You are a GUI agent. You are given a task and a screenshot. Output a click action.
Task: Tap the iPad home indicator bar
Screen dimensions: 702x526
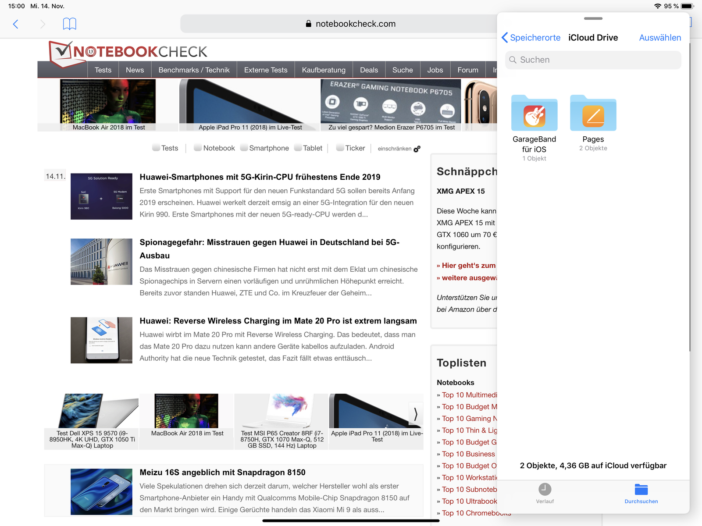point(351,521)
